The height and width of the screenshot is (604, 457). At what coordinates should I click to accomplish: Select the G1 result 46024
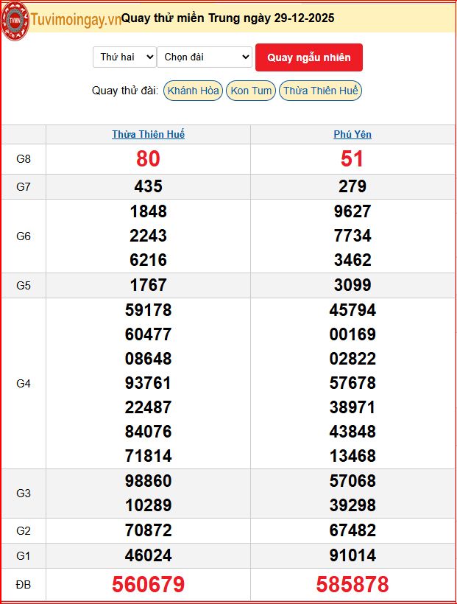tap(148, 555)
